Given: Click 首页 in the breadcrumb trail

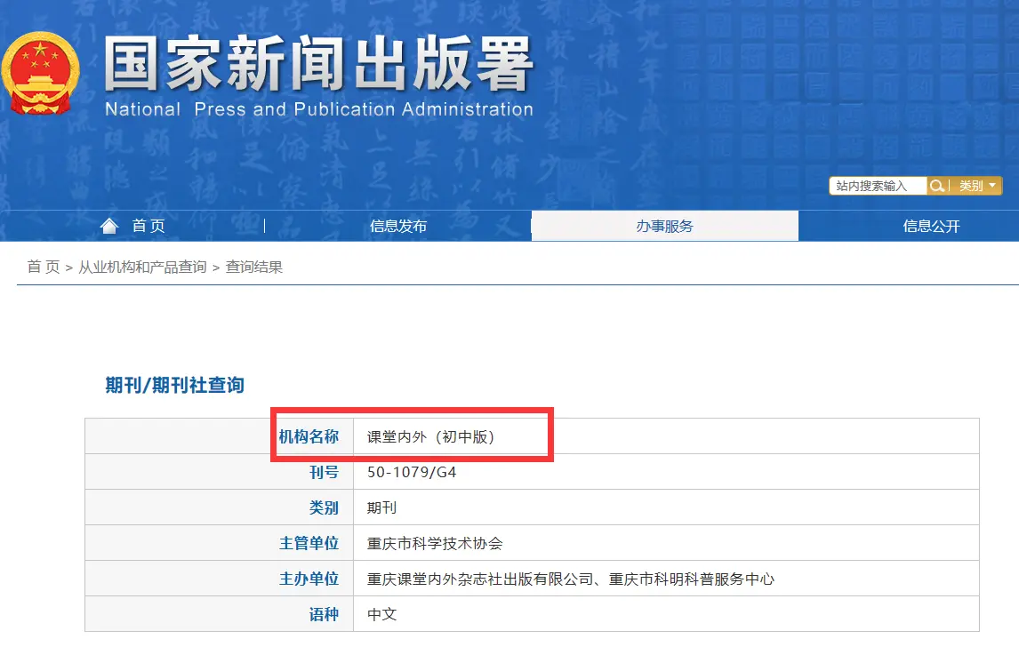Looking at the screenshot, I should point(43,267).
